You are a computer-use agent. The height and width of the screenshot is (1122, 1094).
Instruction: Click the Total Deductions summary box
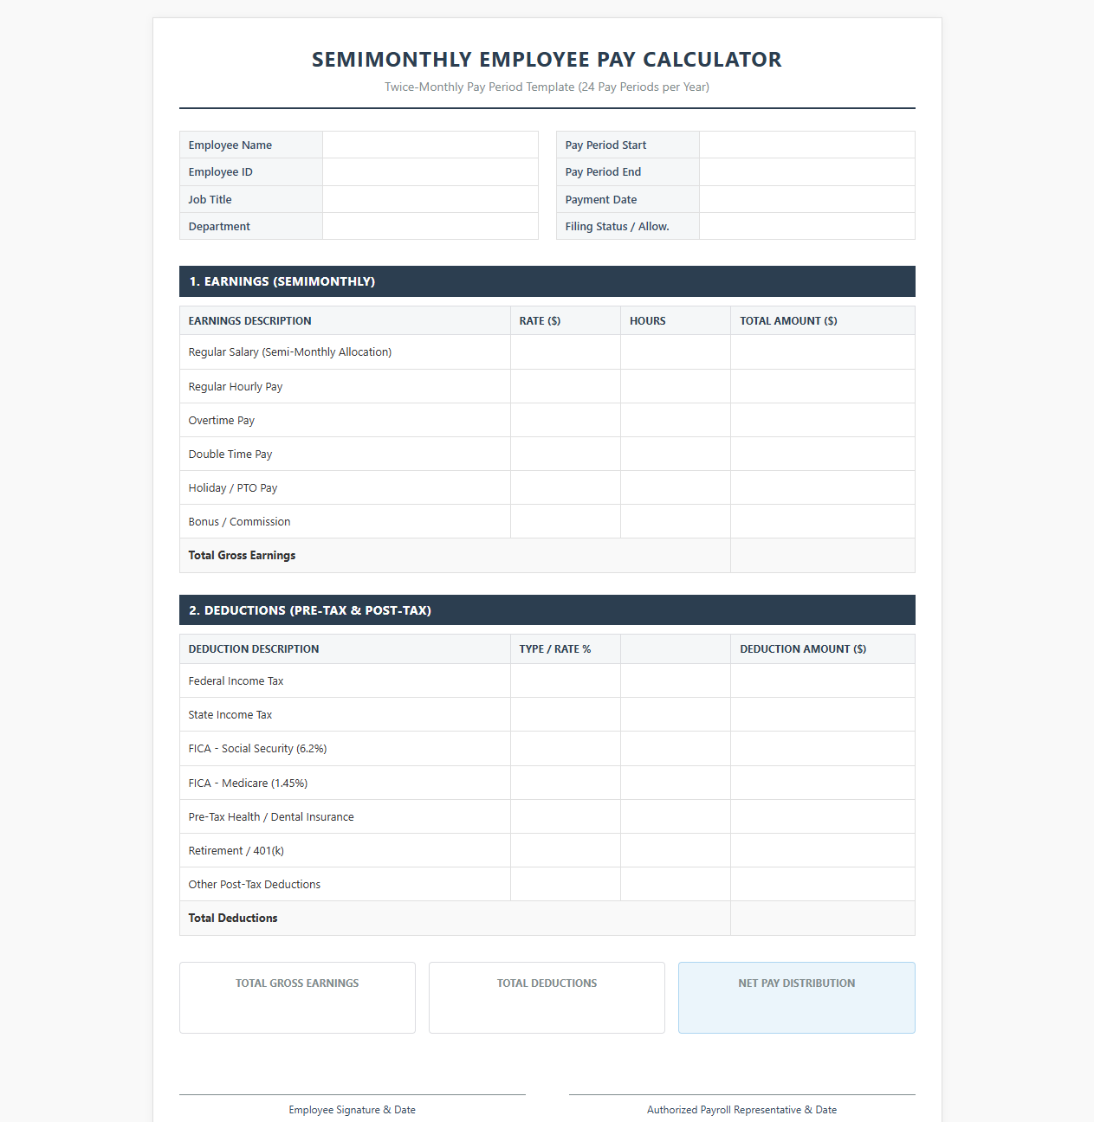tap(547, 997)
